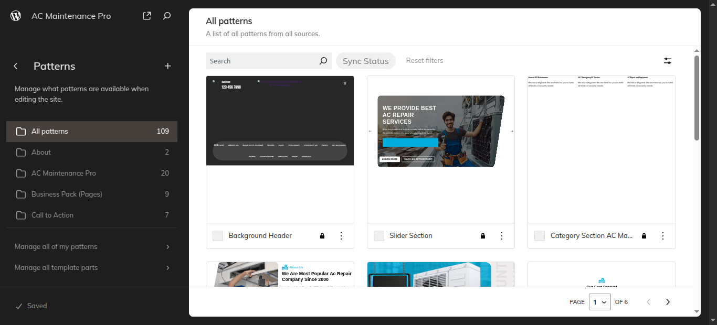Image resolution: width=717 pixels, height=325 pixels.
Task: Select the All patterns category
Action: 92,132
